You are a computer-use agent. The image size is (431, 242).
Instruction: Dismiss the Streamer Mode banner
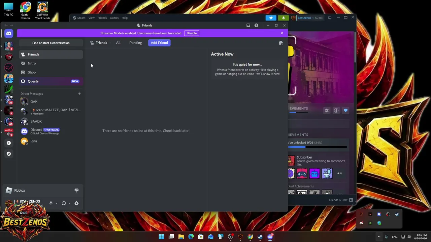click(282, 33)
